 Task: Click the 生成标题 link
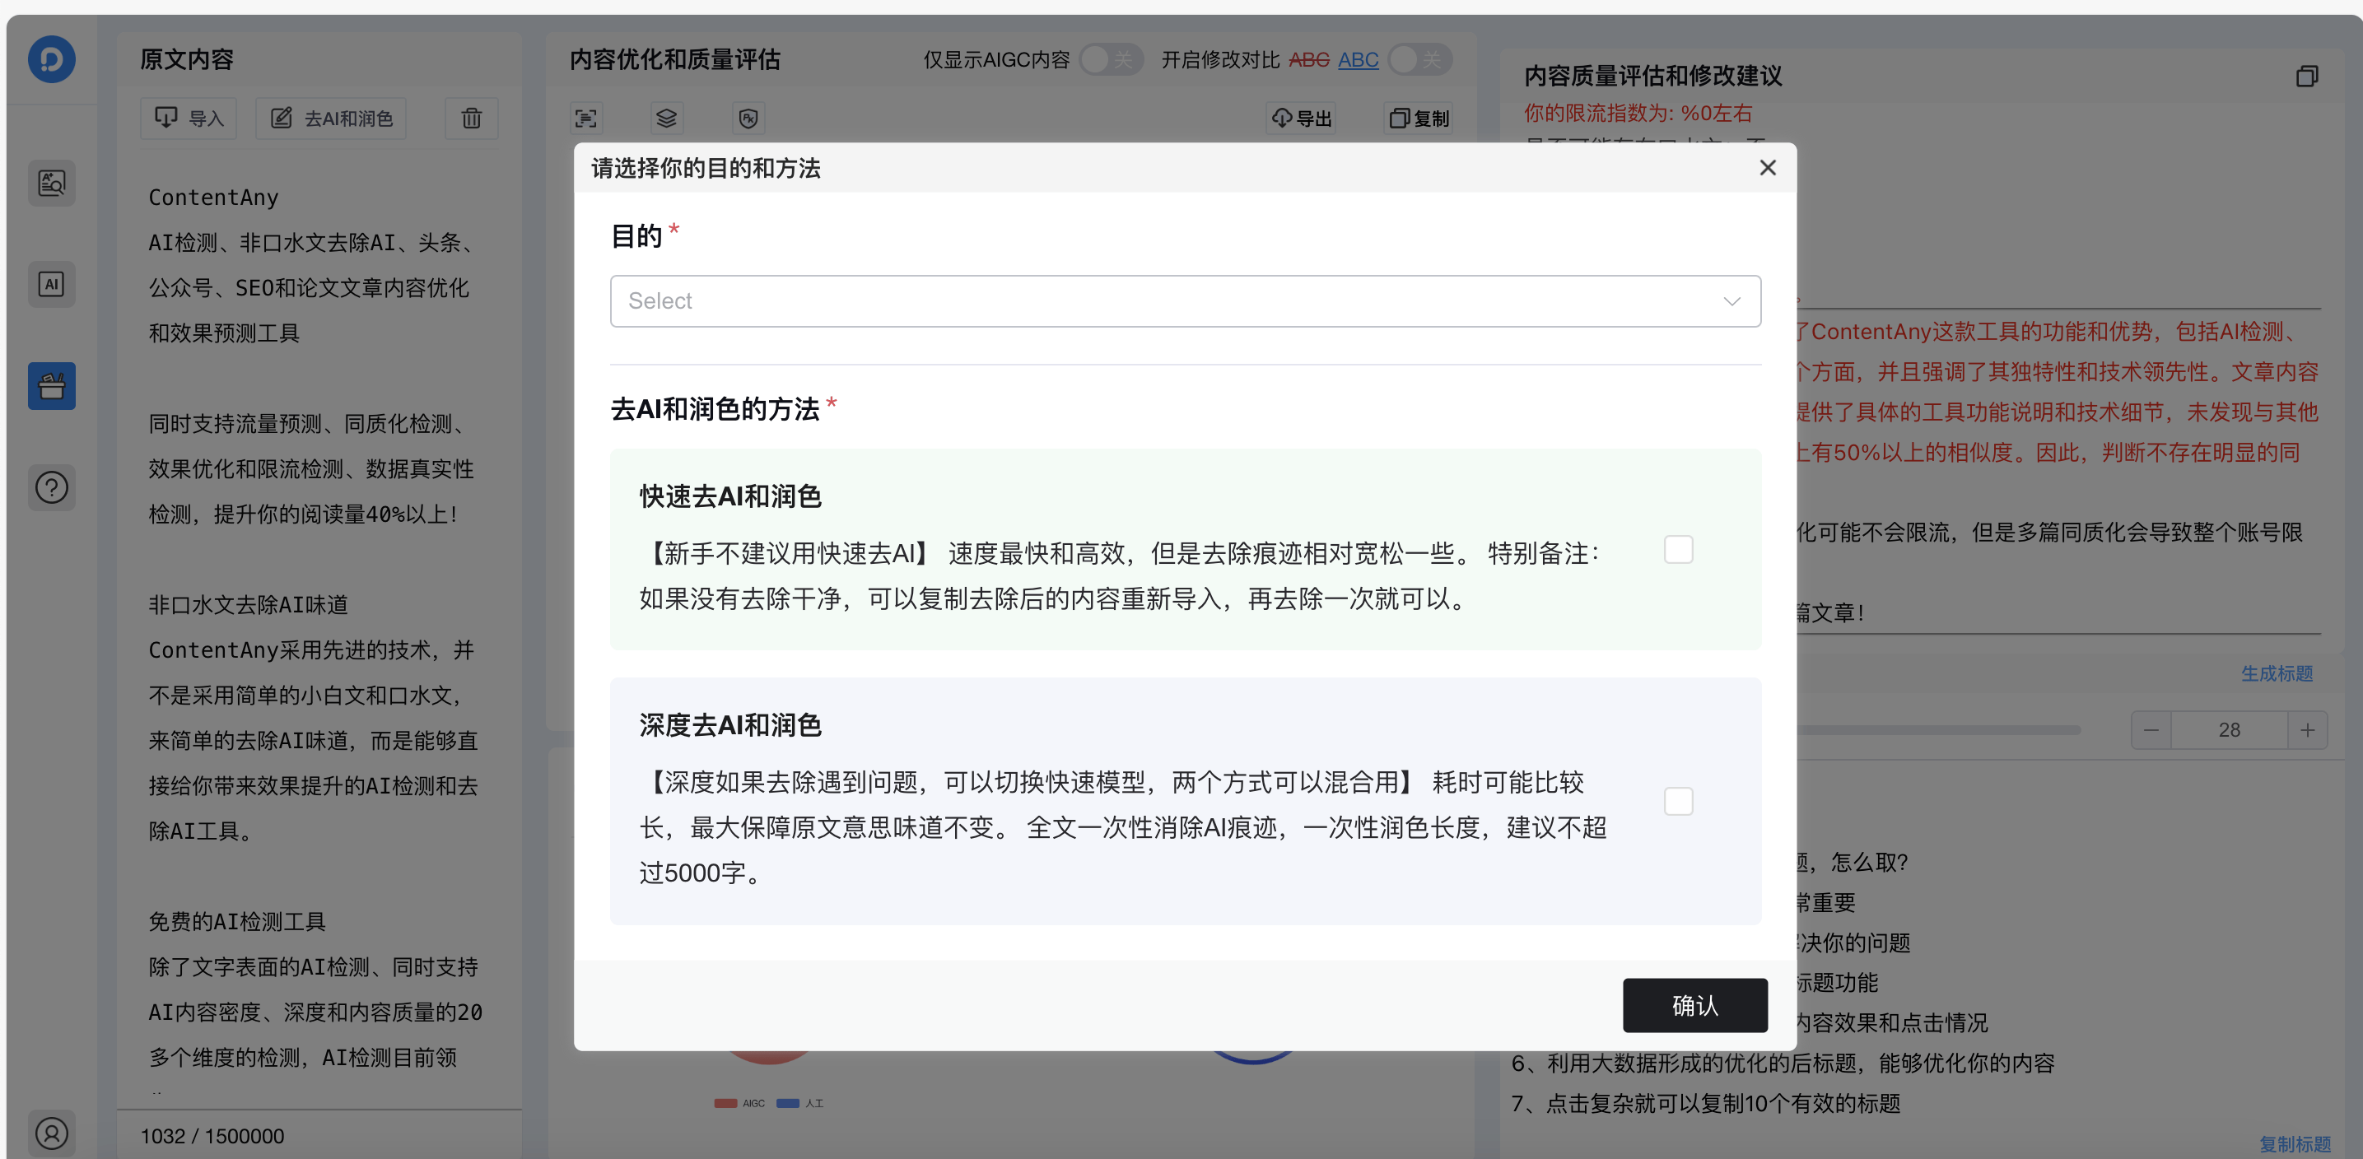2277,674
